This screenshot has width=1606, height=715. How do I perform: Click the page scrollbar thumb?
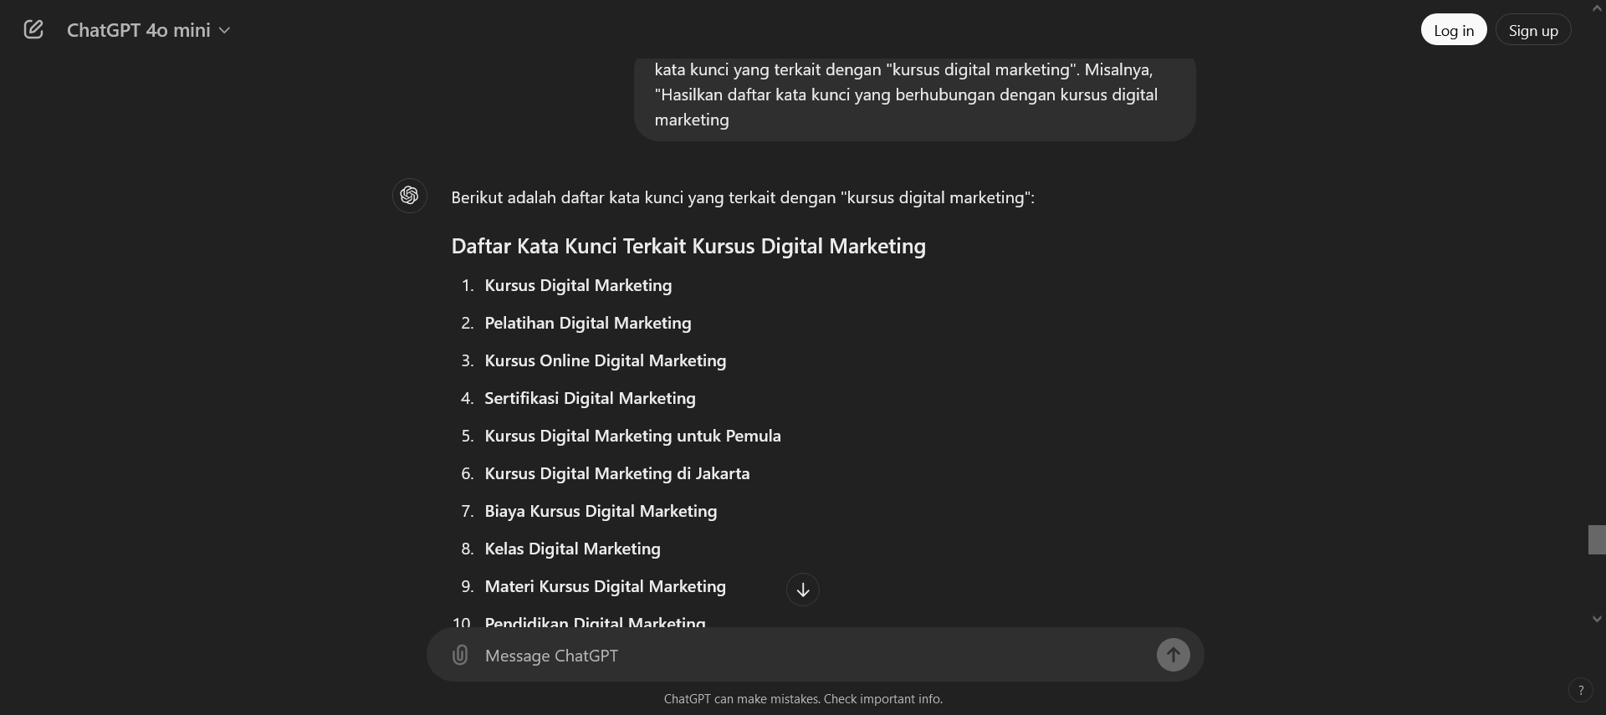(1597, 540)
